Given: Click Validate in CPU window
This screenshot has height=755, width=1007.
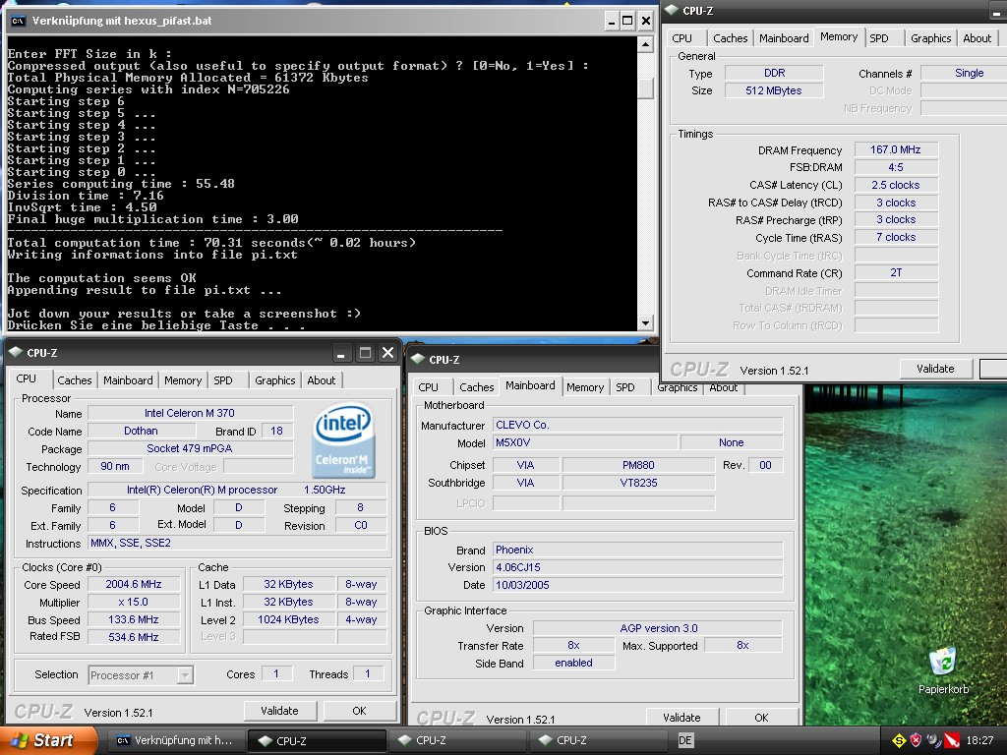Looking at the screenshot, I should [x=279, y=711].
